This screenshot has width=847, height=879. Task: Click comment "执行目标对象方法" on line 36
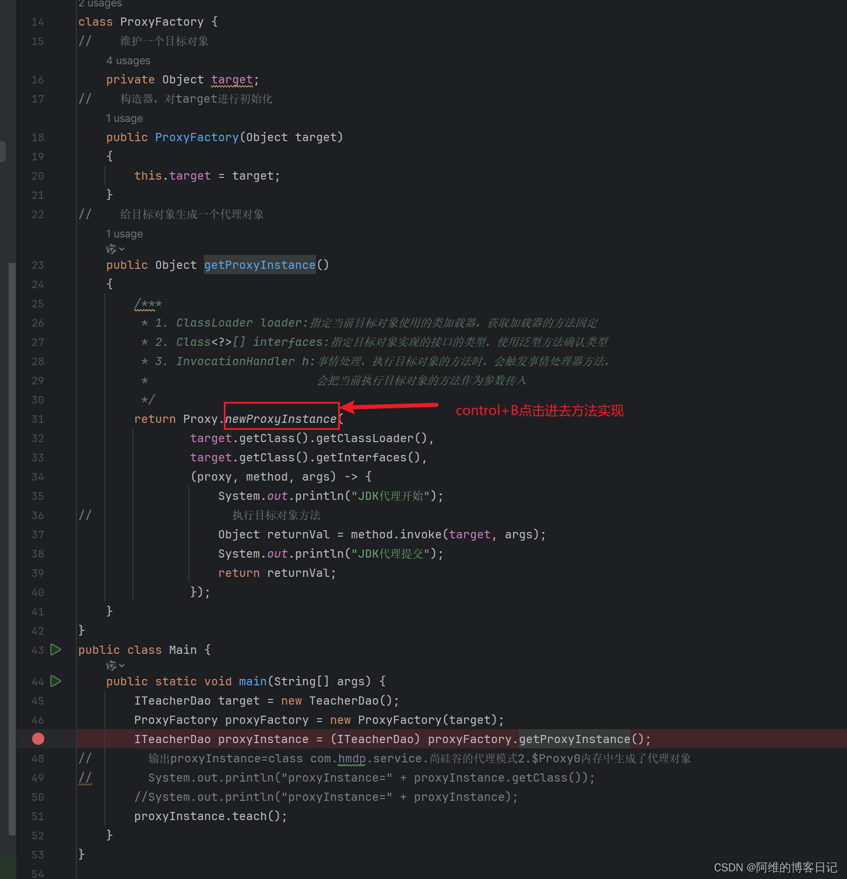click(x=276, y=515)
